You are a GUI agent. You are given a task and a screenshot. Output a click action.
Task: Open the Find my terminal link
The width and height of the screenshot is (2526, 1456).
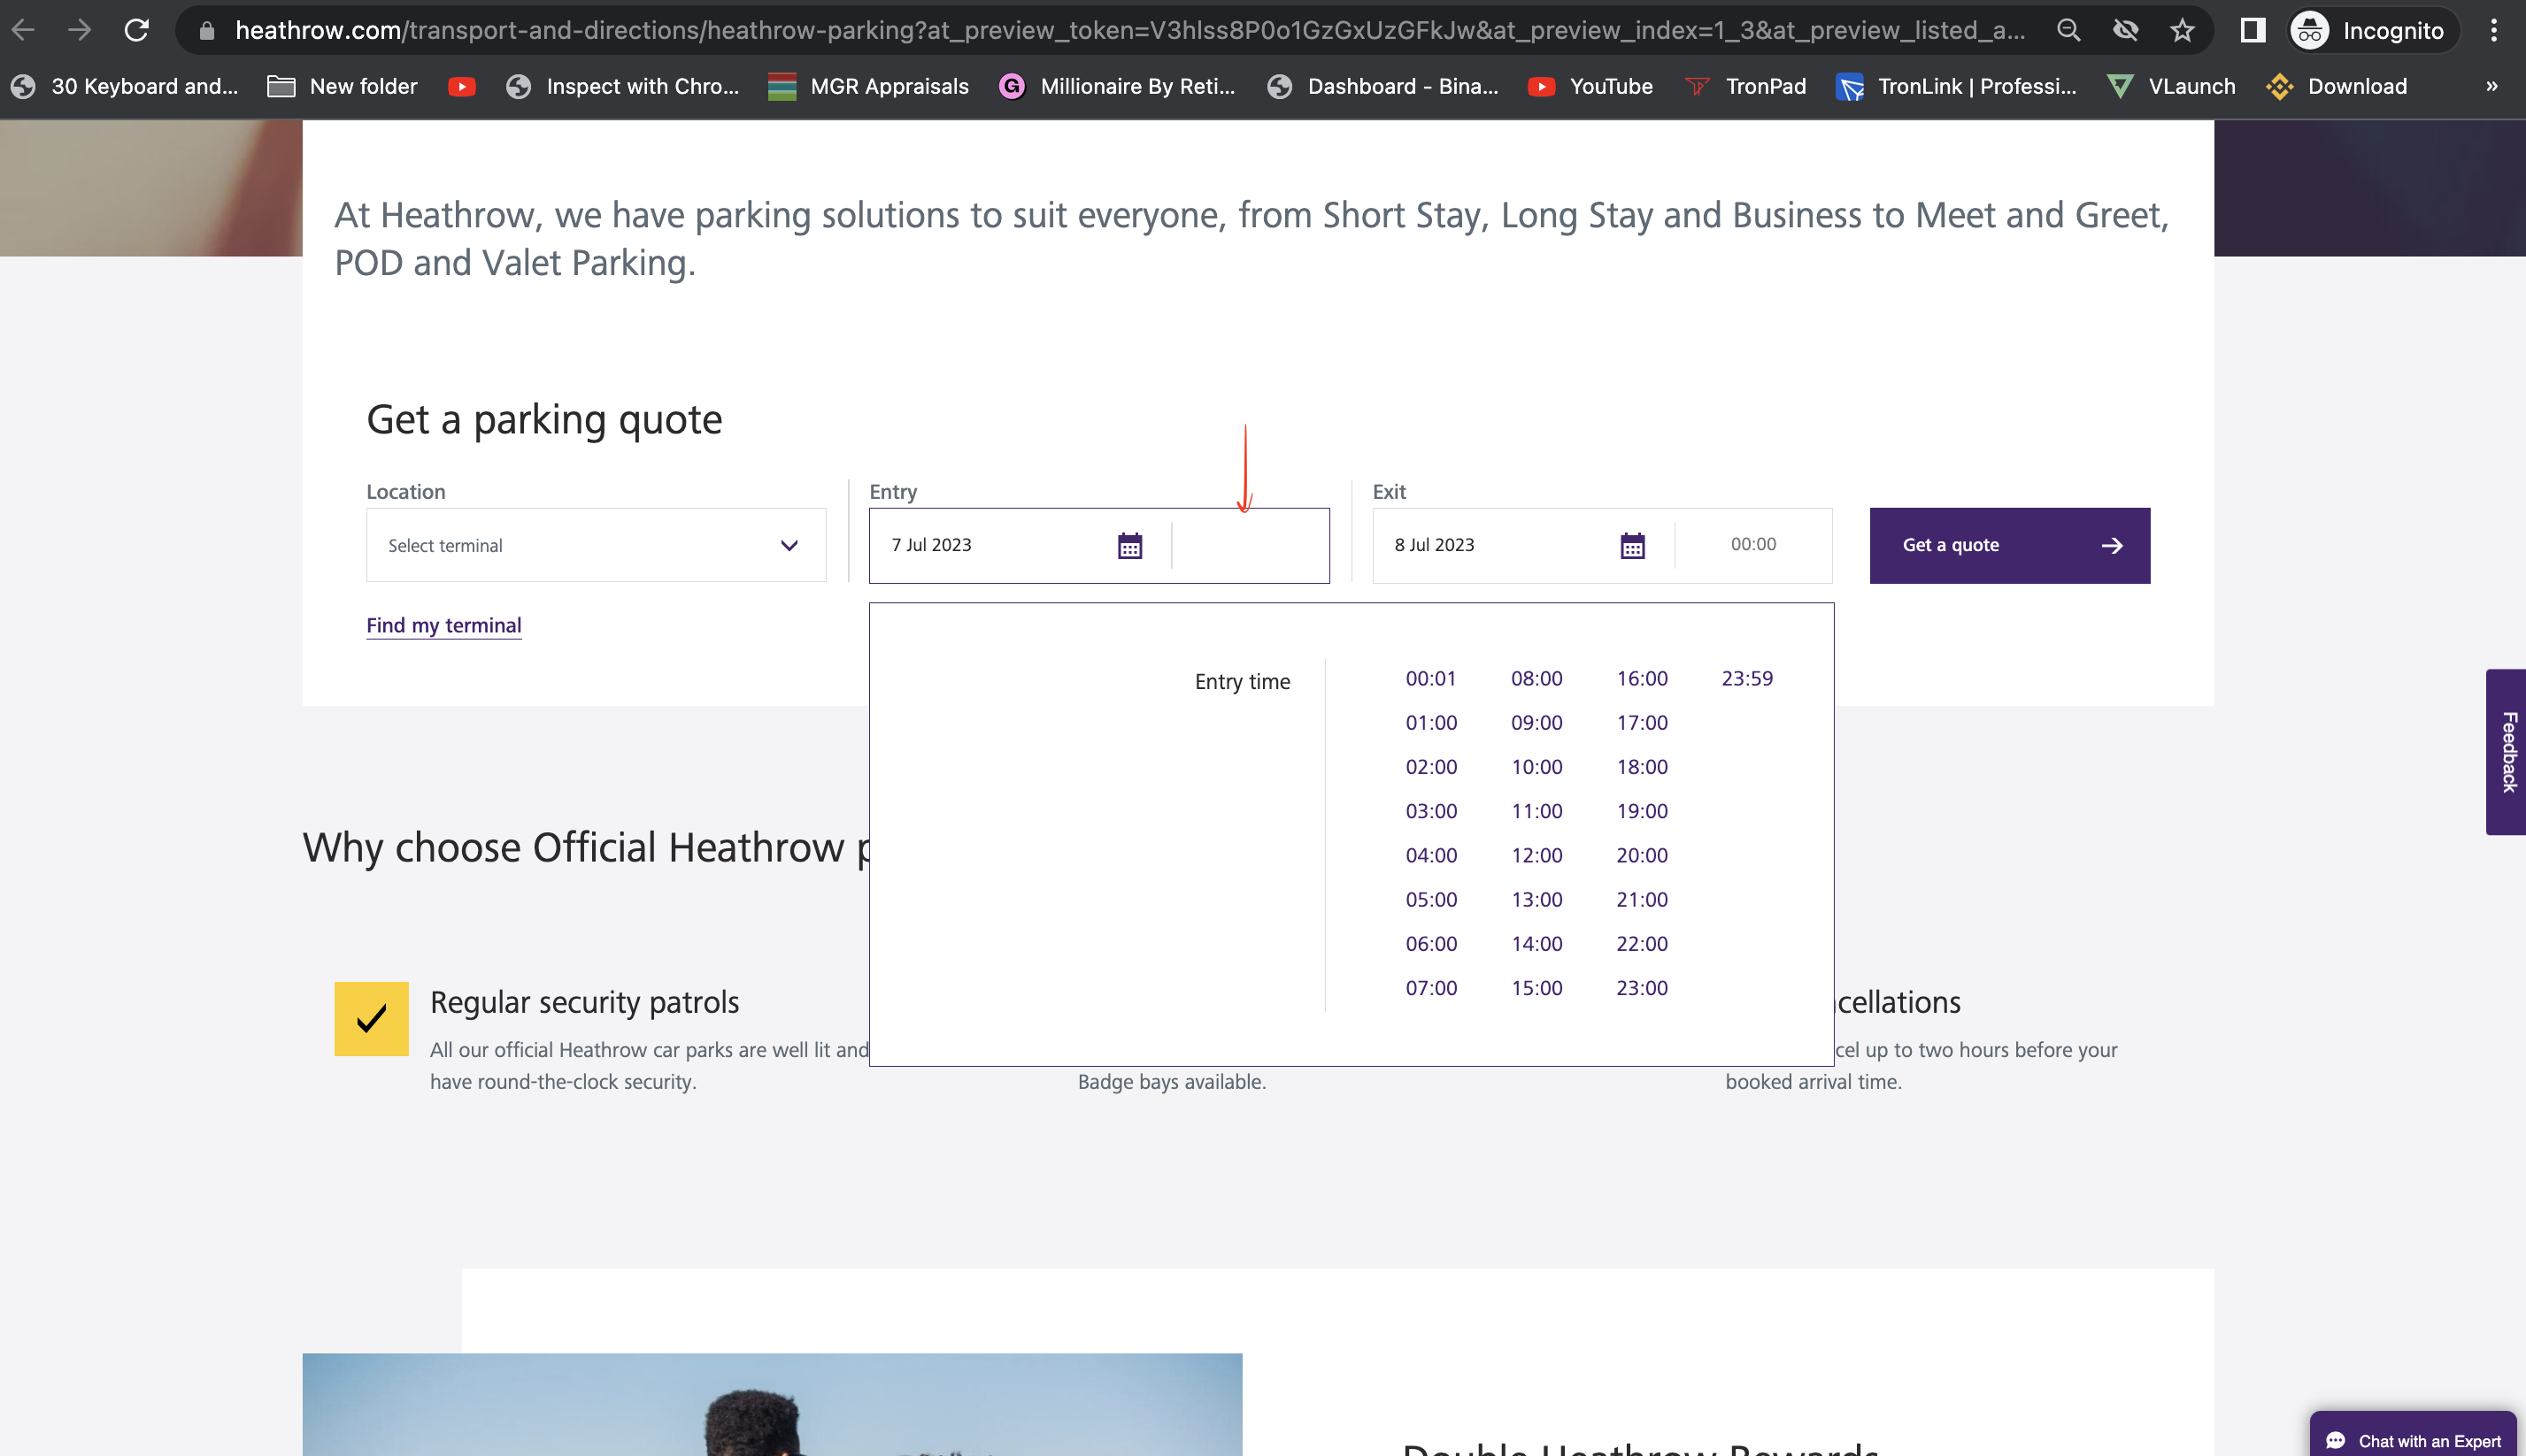(x=443, y=625)
